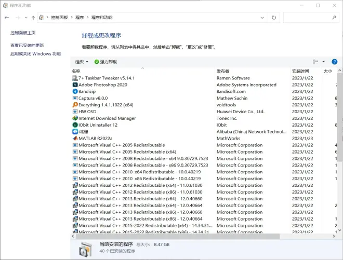Click the vertical scrollbar thumb
This screenshot has width=343, height=260.
339,118
